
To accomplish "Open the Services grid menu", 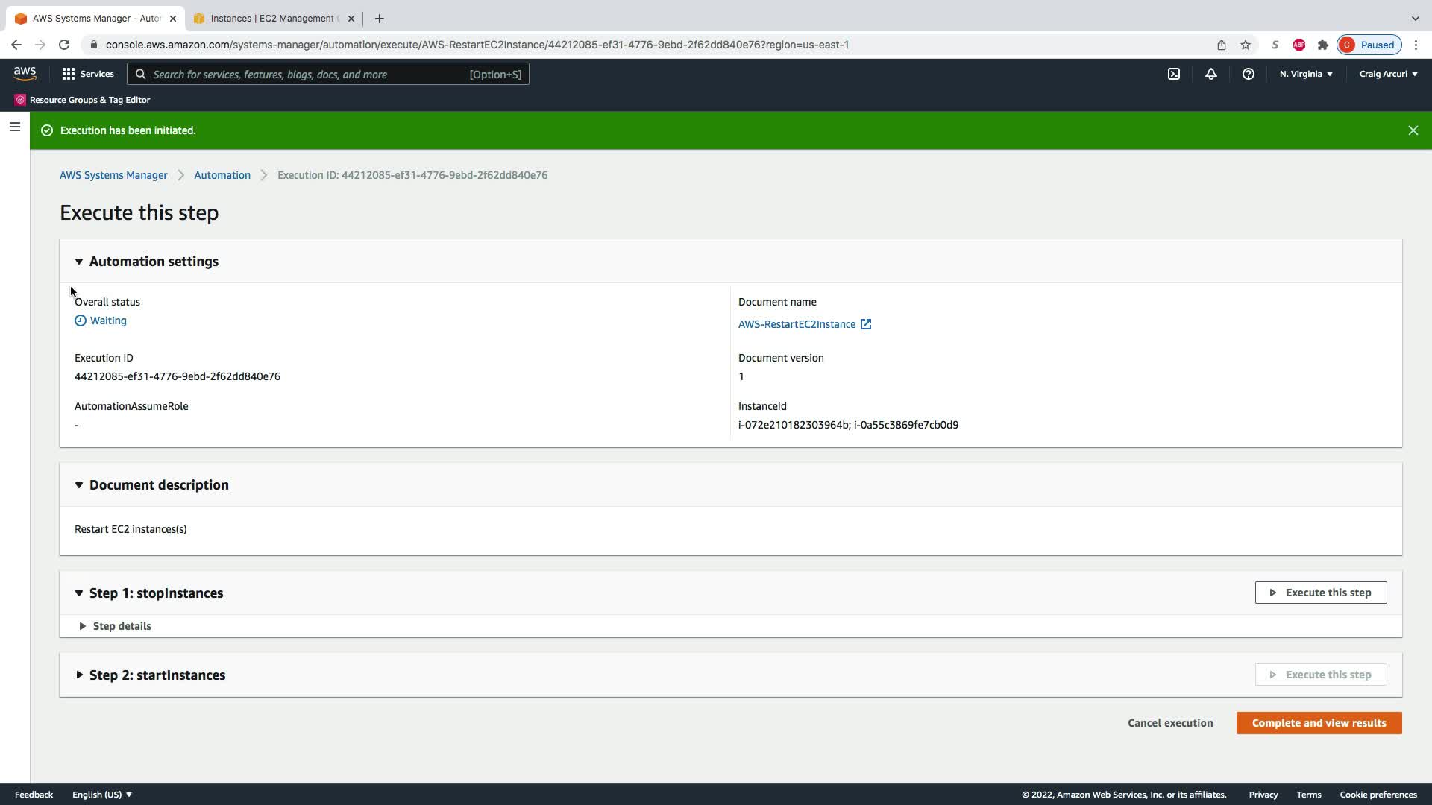I will click(88, 74).
